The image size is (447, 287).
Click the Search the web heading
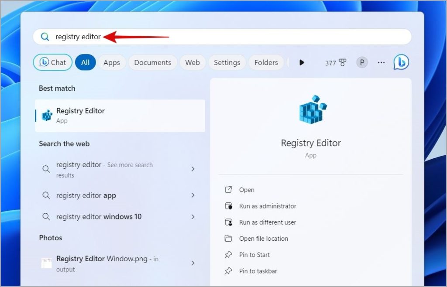tap(64, 143)
